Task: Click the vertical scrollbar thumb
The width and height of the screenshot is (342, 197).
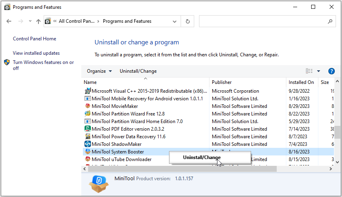Action: pyautogui.click(x=338, y=132)
